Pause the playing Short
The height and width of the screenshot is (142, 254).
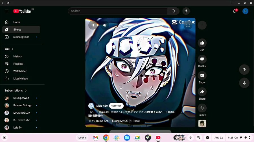(x=93, y=25)
